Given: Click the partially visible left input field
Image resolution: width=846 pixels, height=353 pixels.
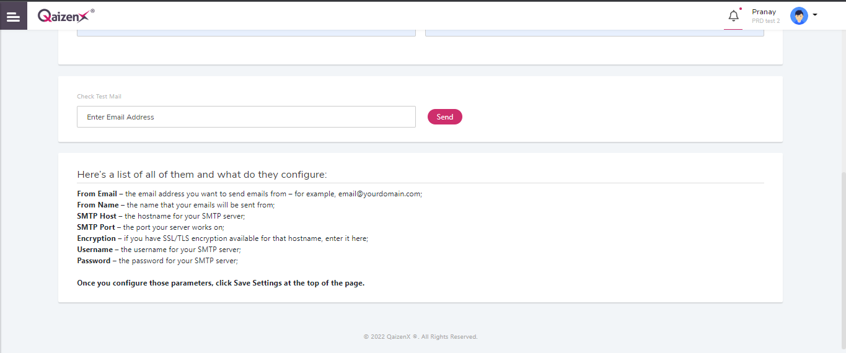Looking at the screenshot, I should [x=246, y=32].
